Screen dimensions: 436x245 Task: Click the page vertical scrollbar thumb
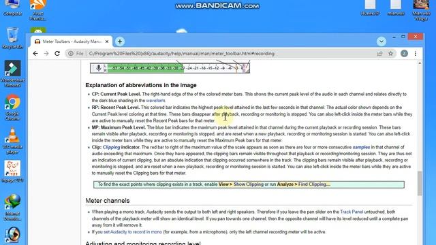tap(420, 183)
